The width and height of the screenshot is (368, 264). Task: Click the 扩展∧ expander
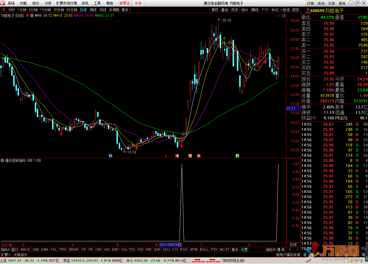6,255
